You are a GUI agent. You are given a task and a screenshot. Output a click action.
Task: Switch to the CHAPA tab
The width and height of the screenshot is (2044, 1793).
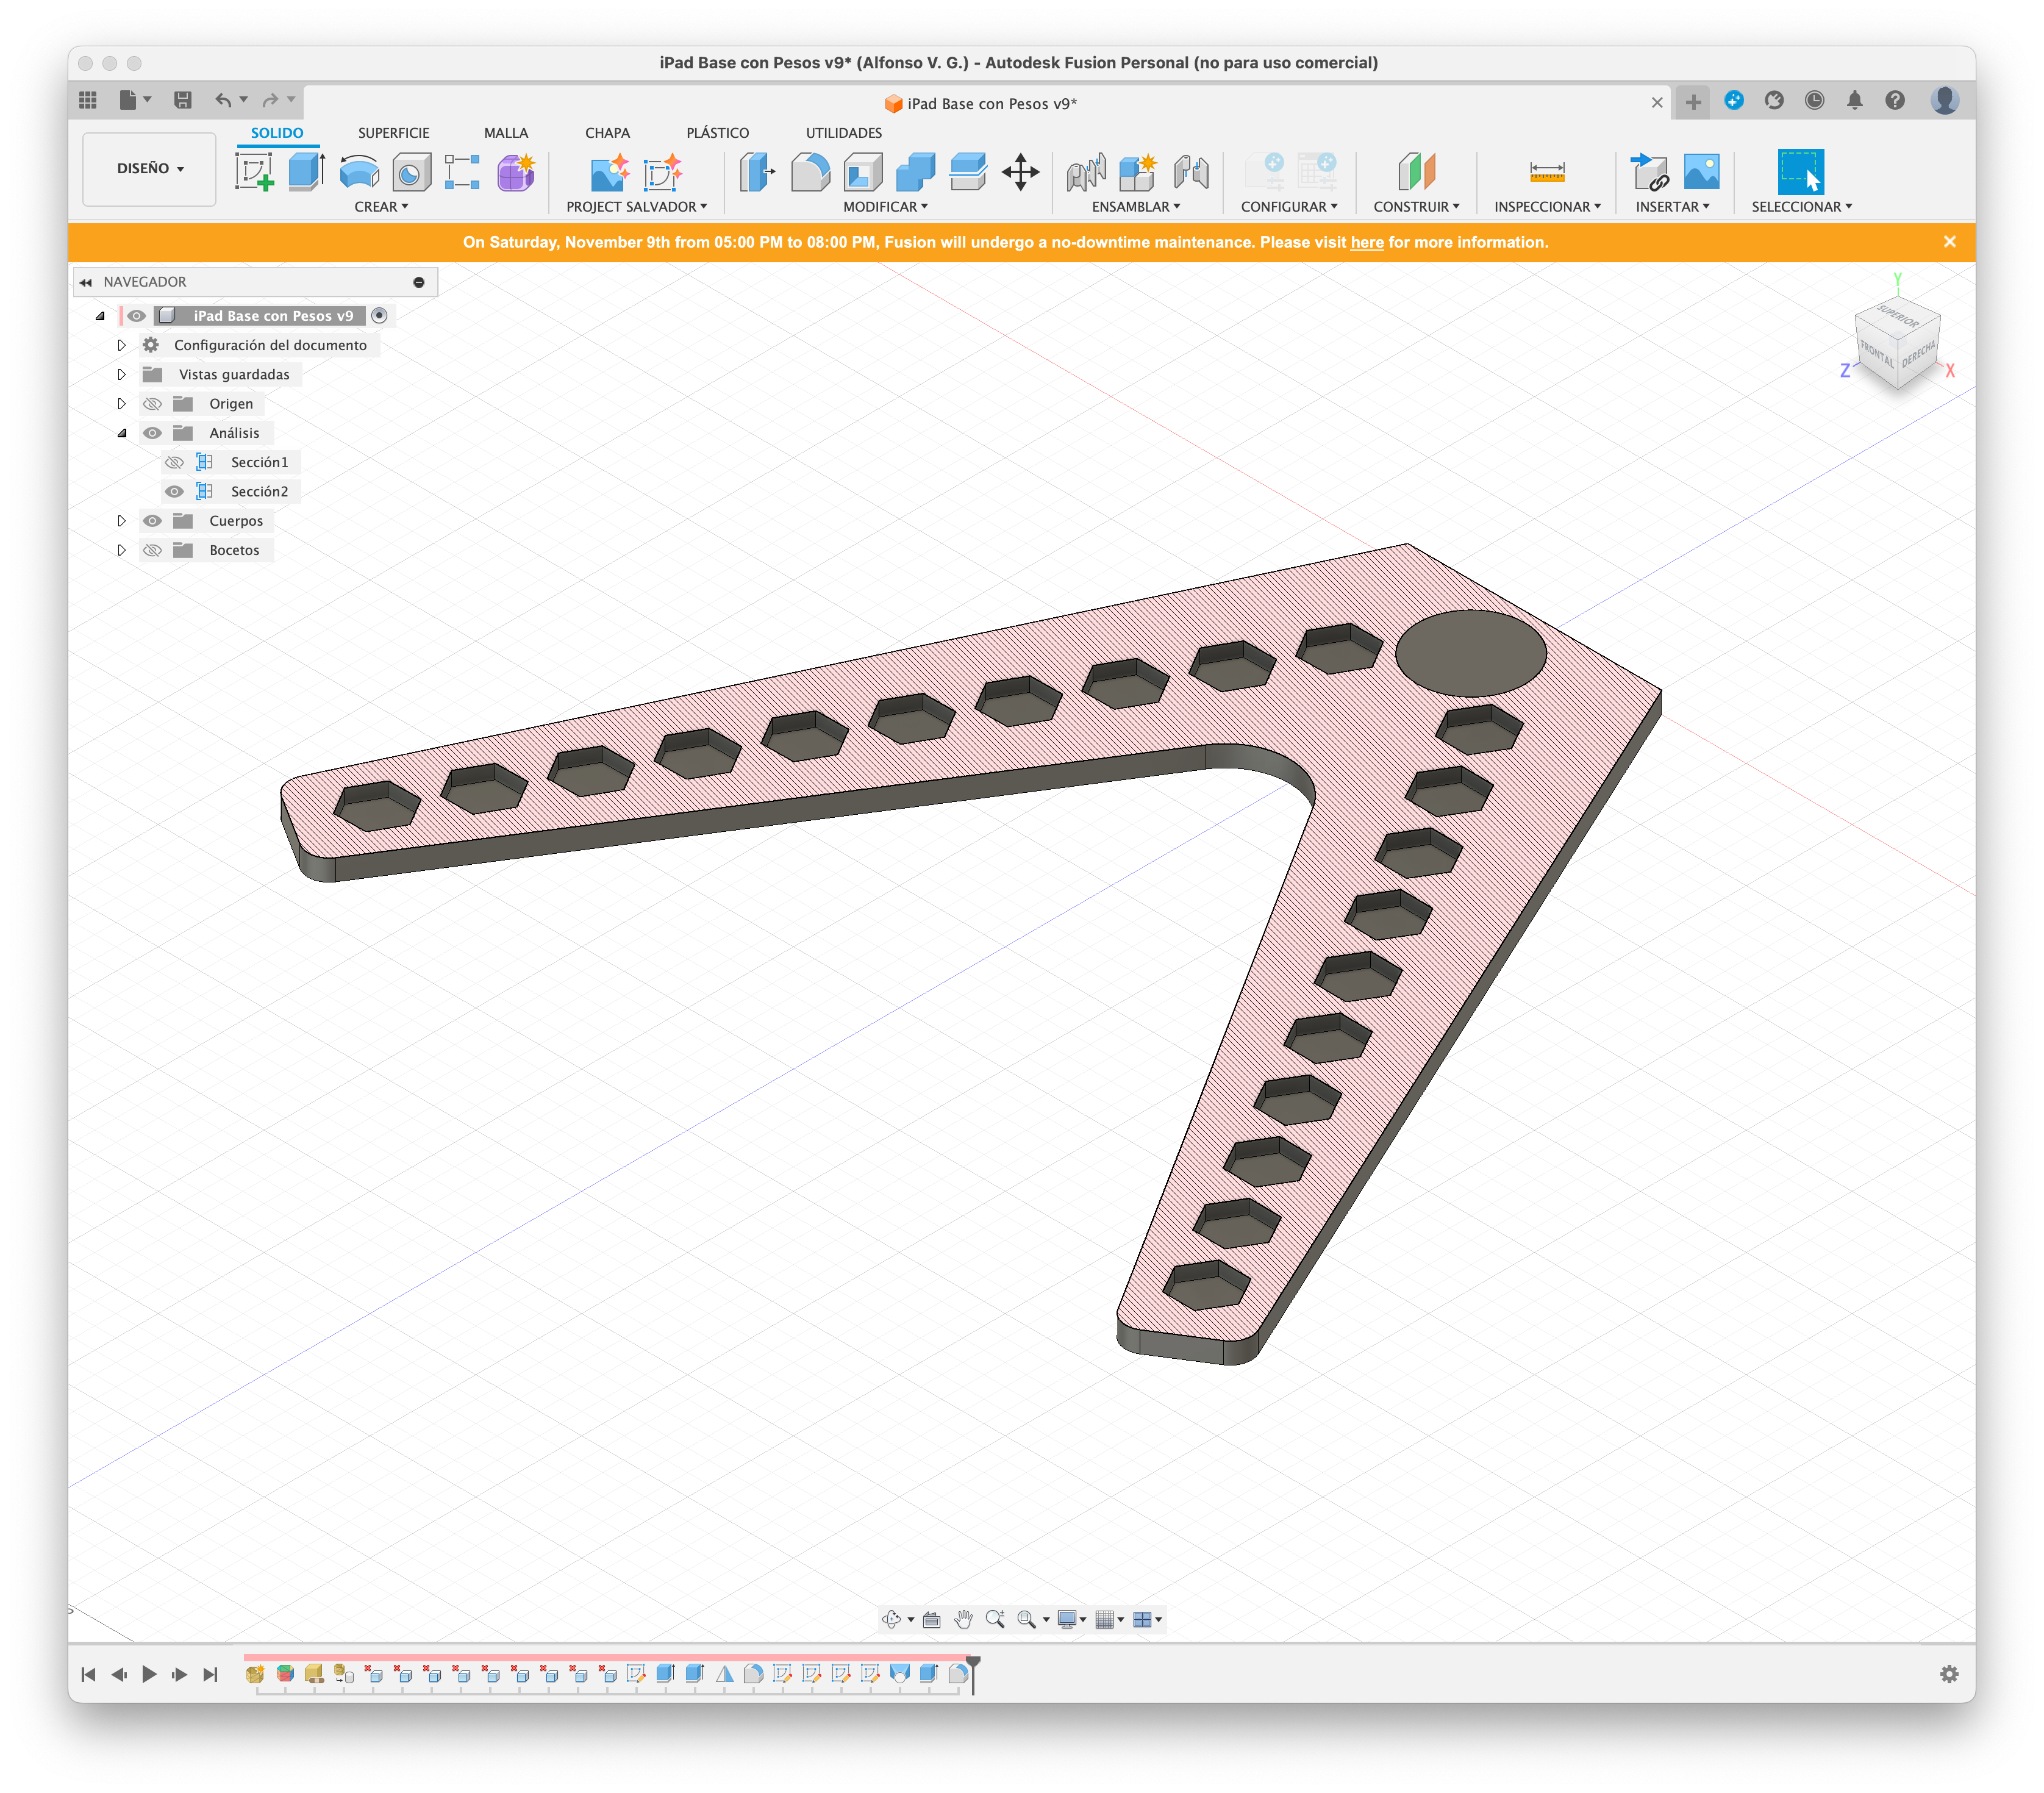point(607,133)
